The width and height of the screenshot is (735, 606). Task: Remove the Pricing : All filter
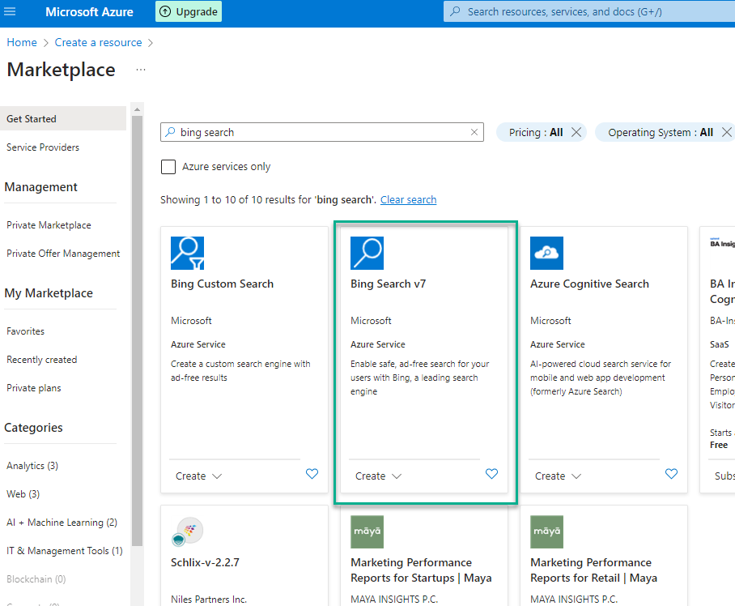pyautogui.click(x=576, y=132)
